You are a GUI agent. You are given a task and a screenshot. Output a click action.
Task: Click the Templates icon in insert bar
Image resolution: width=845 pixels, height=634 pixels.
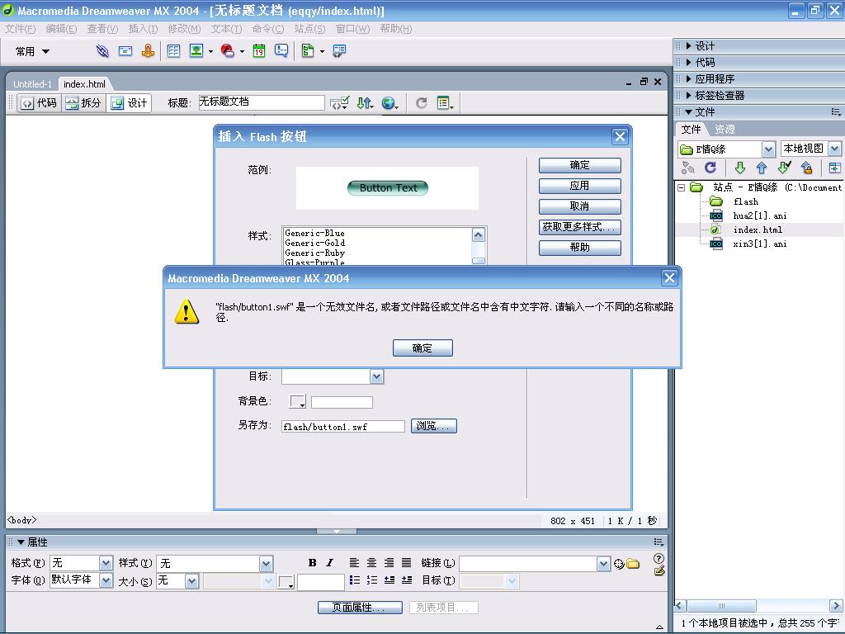308,51
